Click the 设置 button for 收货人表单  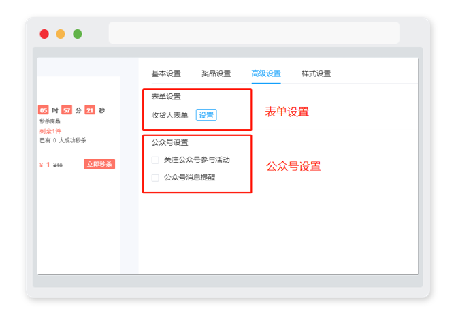(206, 115)
